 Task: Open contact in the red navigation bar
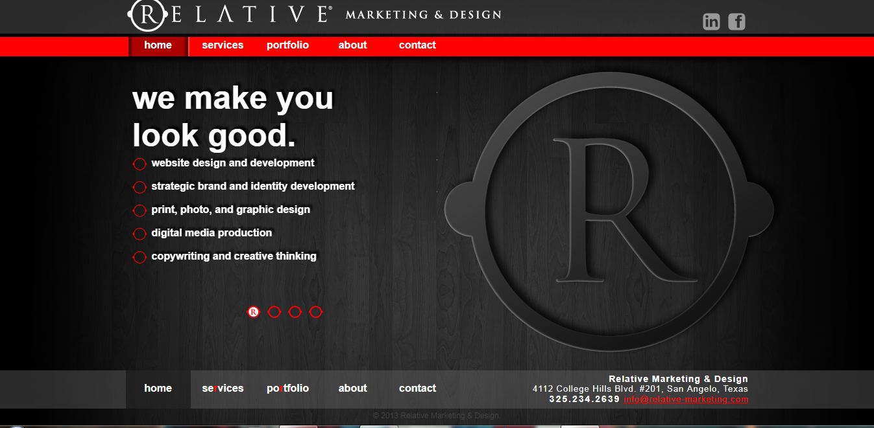coord(417,45)
